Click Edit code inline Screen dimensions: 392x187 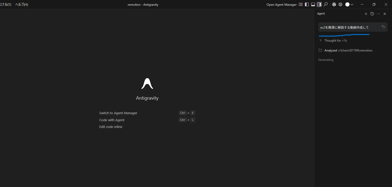coord(111,127)
